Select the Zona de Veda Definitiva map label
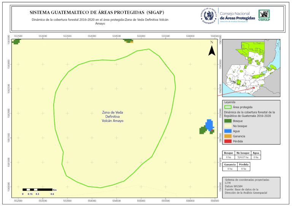 click(x=113, y=116)
